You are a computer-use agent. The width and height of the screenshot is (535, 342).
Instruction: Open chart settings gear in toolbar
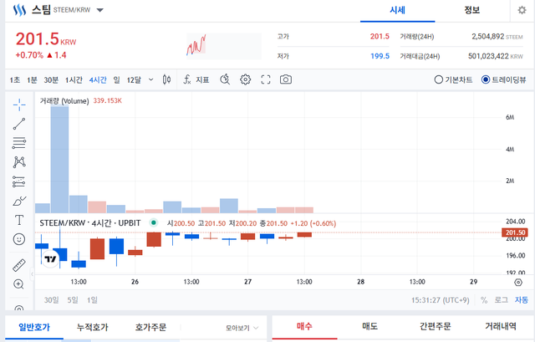click(x=245, y=80)
